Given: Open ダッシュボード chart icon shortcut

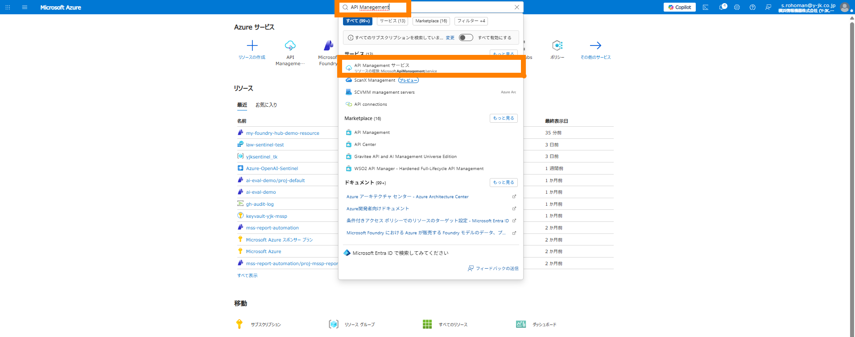Looking at the screenshot, I should 521,324.
